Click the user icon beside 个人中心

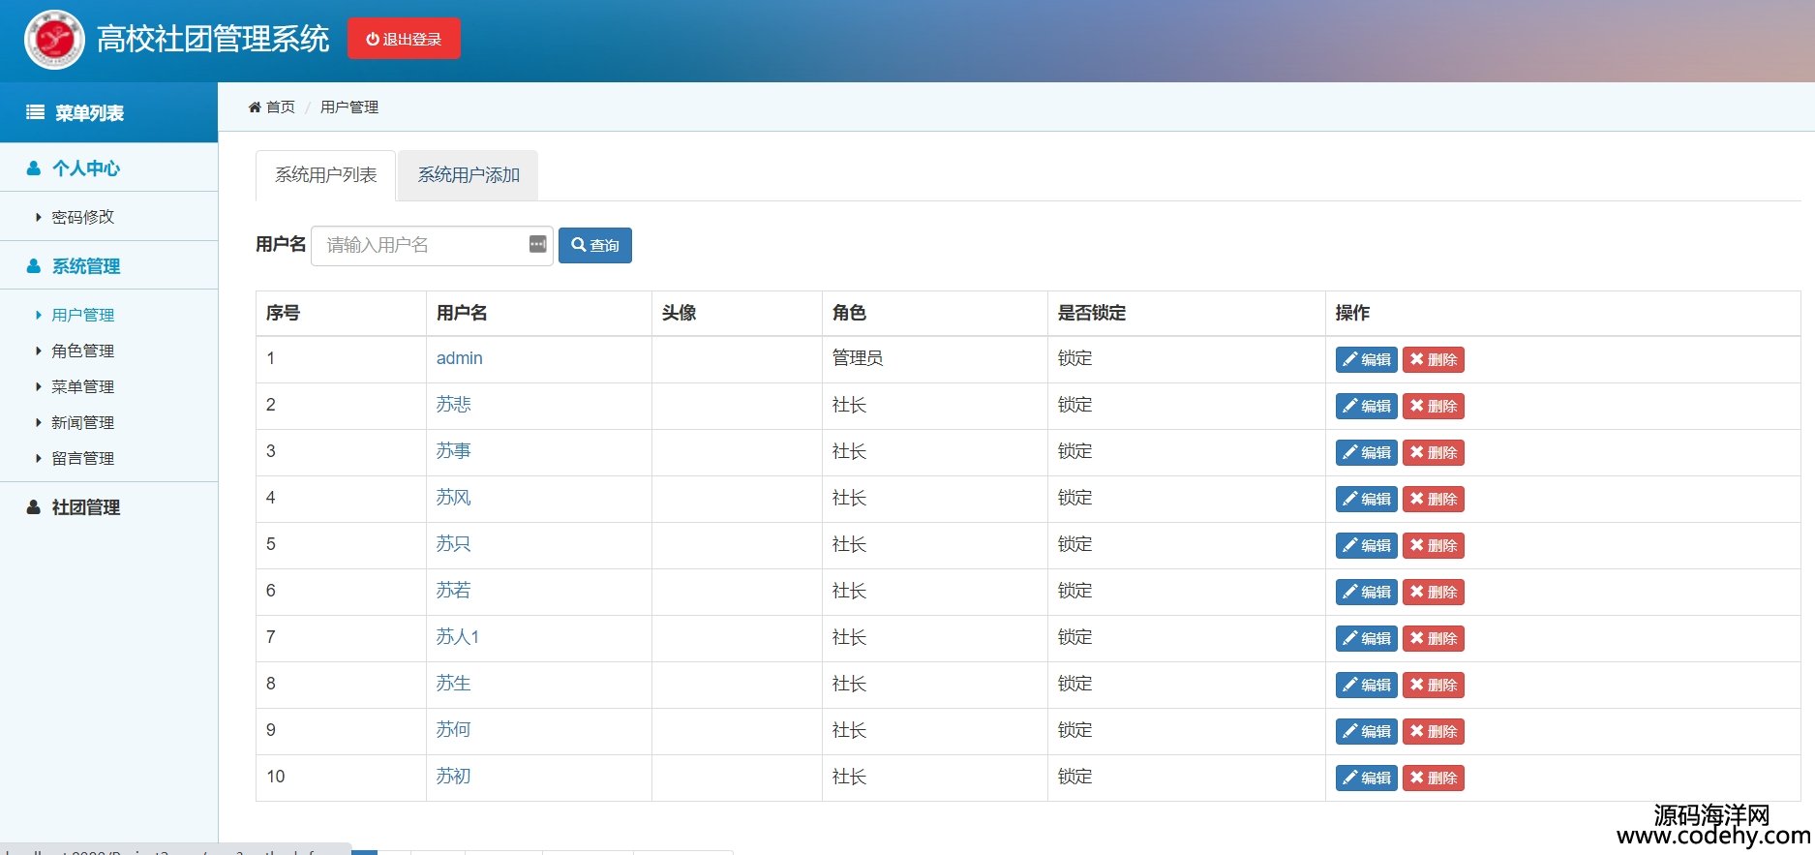pos(34,168)
